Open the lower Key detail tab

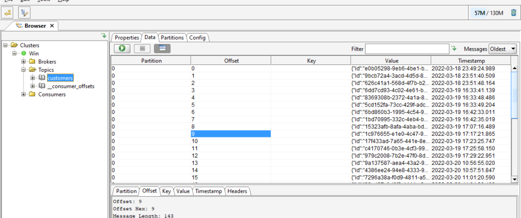[x=167, y=191]
